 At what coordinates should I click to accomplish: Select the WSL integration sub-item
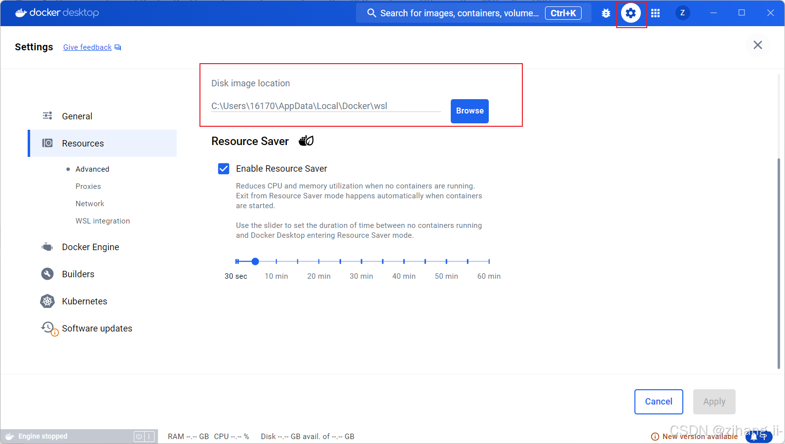(x=103, y=221)
